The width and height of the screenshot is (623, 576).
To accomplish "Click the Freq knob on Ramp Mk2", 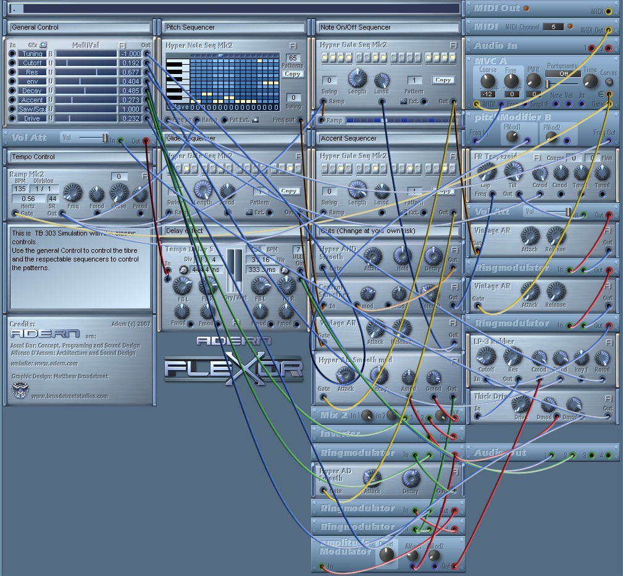I will tap(73, 192).
